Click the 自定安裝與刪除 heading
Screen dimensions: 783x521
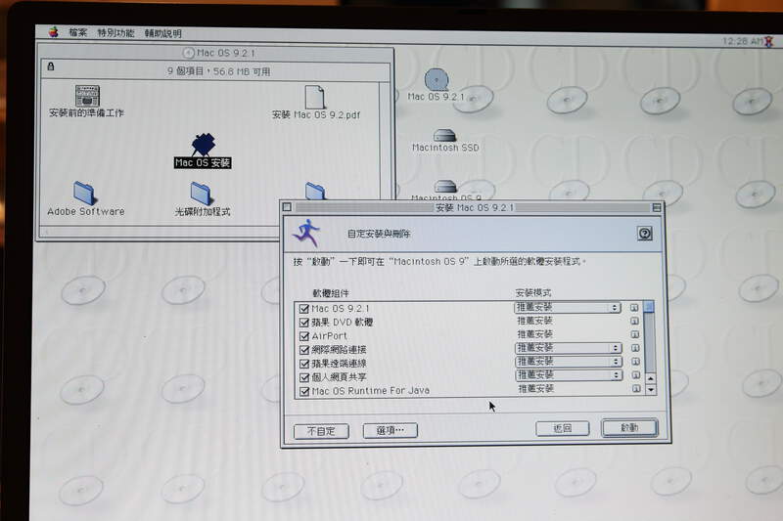[x=379, y=234]
